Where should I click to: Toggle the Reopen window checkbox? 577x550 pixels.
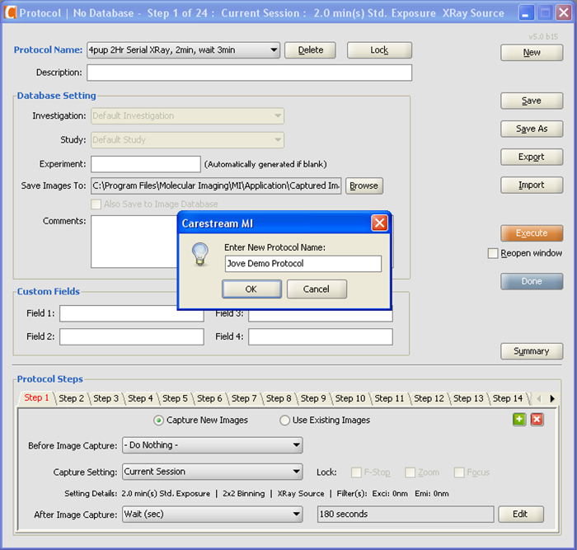coord(492,253)
